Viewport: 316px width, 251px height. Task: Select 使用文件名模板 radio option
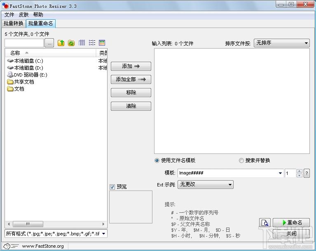[x=157, y=160]
